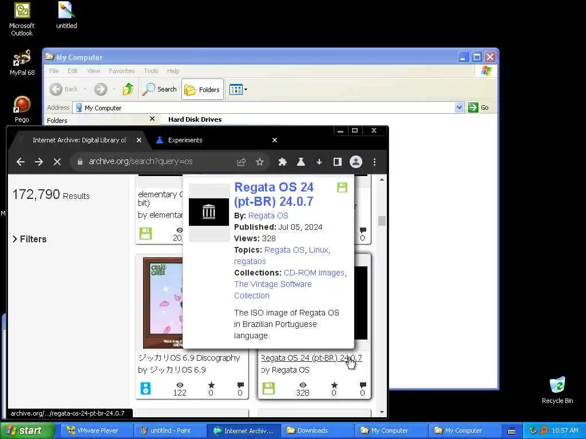Close the Experiments tab

click(x=275, y=140)
